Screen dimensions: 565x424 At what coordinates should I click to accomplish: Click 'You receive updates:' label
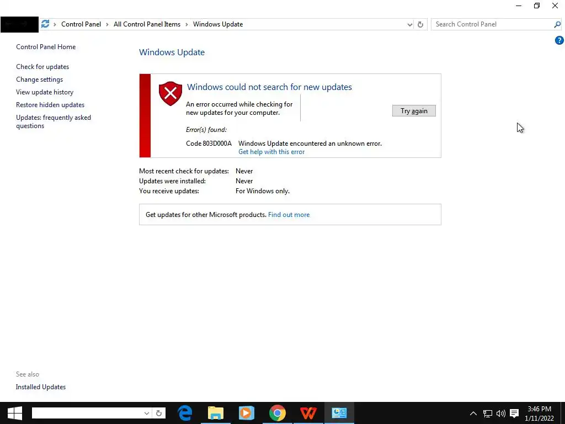(169, 190)
